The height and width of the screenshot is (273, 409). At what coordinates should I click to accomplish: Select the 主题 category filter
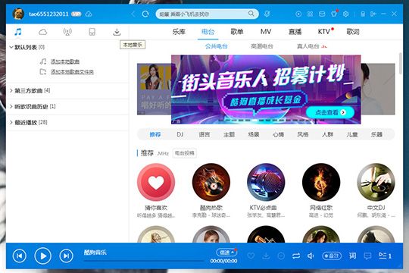[x=229, y=134]
